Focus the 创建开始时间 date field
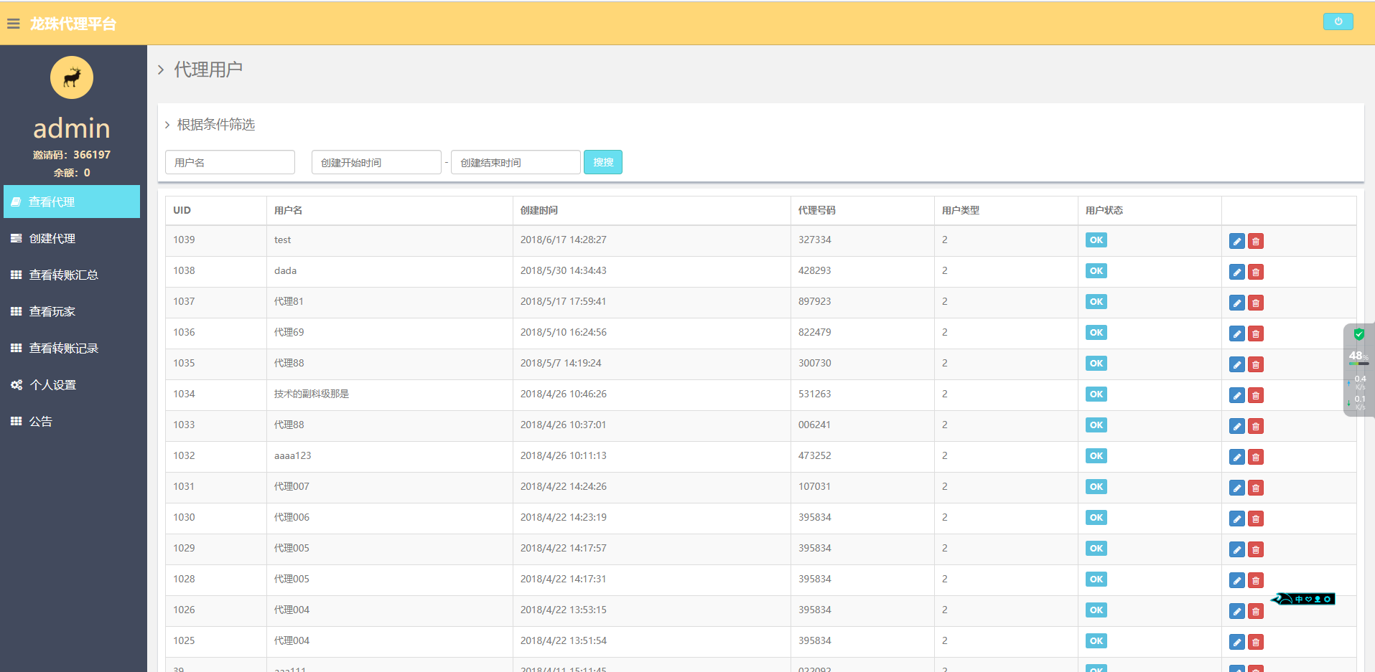Viewport: 1375px width, 672px height. pyautogui.click(x=376, y=162)
